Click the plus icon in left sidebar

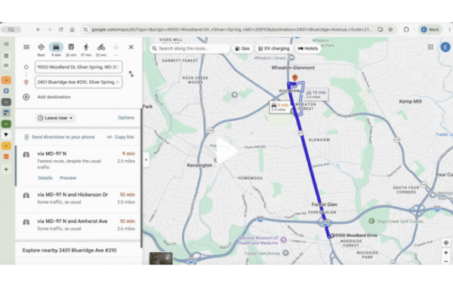pyautogui.click(x=6, y=169)
